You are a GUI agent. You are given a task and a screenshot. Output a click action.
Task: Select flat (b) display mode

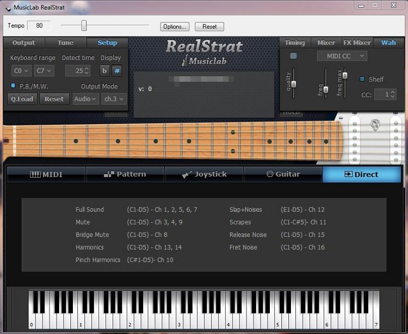[x=104, y=71]
